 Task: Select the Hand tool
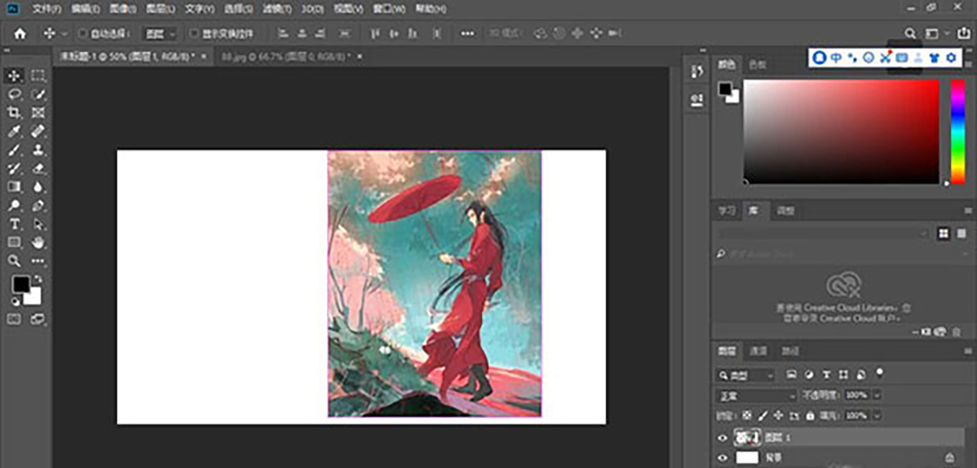(37, 242)
